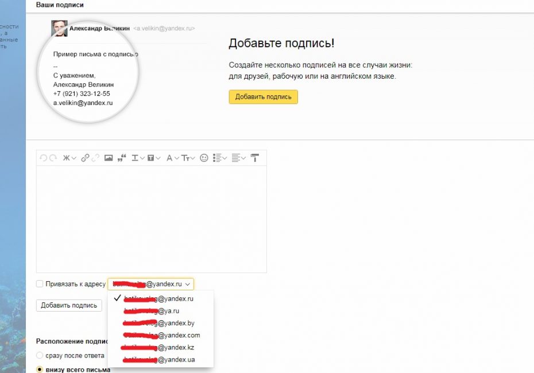Click the sample phone '+7 (921) 323-12-55'
Image resolution: width=534 pixels, height=373 pixels.
click(x=82, y=94)
